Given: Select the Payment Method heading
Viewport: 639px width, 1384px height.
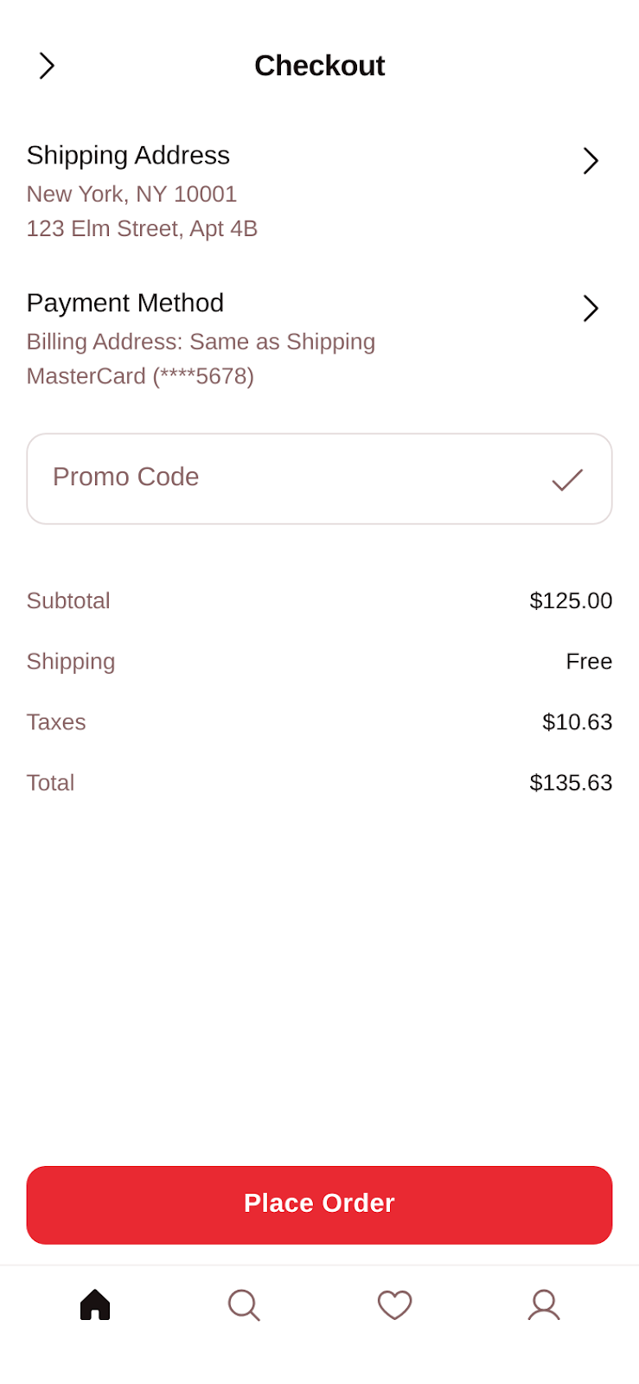Looking at the screenshot, I should point(125,304).
